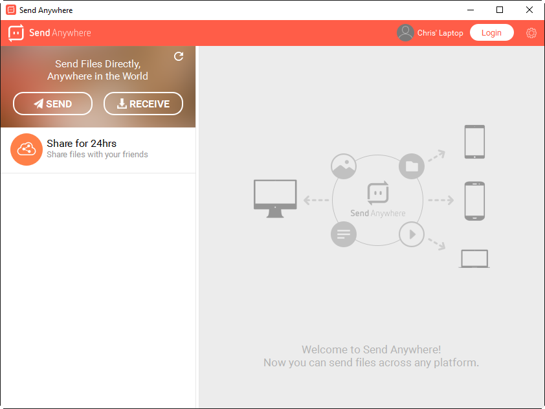Click the user avatar icon

405,33
